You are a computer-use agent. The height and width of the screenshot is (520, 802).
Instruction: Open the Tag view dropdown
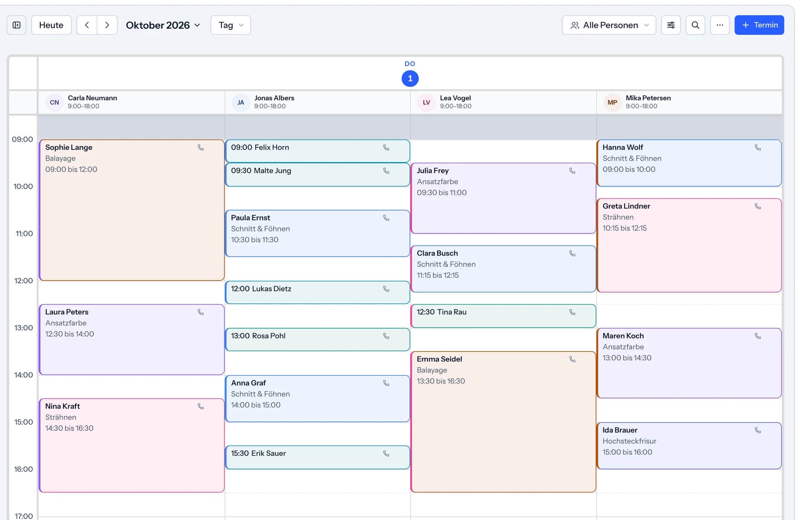coord(231,25)
